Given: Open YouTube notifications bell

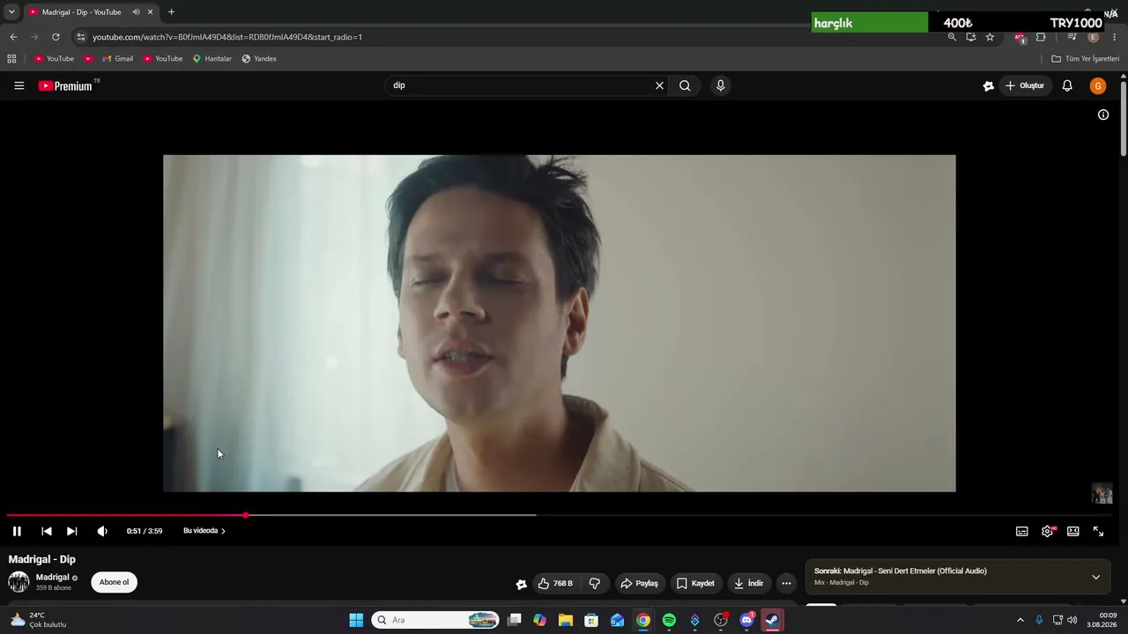Looking at the screenshot, I should point(1067,85).
